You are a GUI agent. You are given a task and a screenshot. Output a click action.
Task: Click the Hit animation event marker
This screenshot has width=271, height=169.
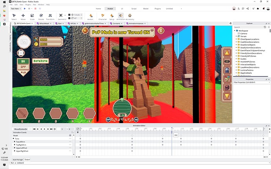176,135
